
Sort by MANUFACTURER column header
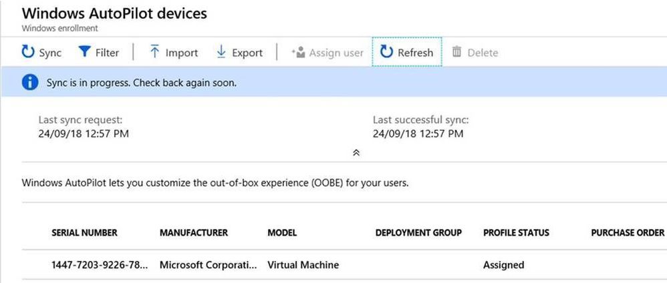point(194,232)
